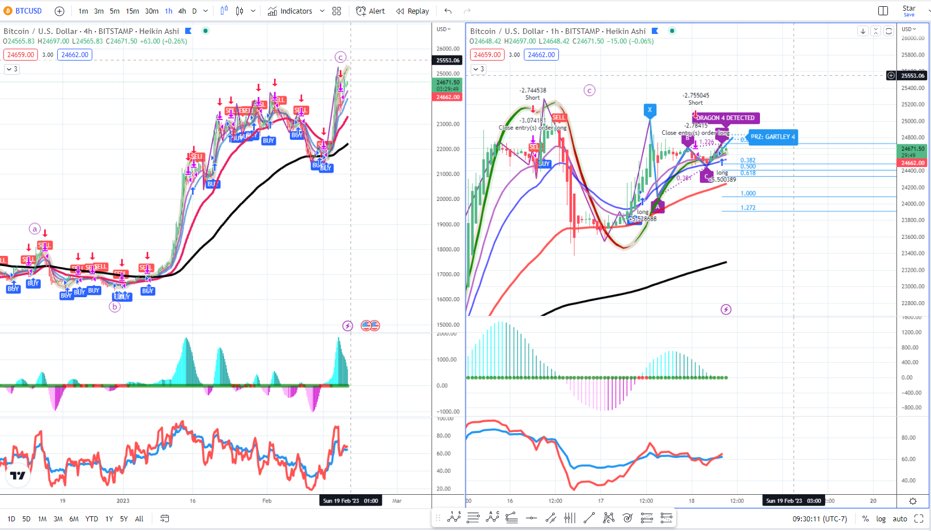Viewport: 931px width, 531px height.
Task: Select the vertical bars cycle lines tool
Action: [570, 517]
